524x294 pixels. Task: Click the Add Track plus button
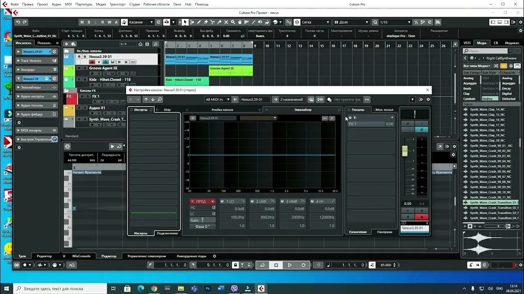tap(67, 44)
